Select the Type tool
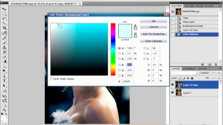 point(4,81)
